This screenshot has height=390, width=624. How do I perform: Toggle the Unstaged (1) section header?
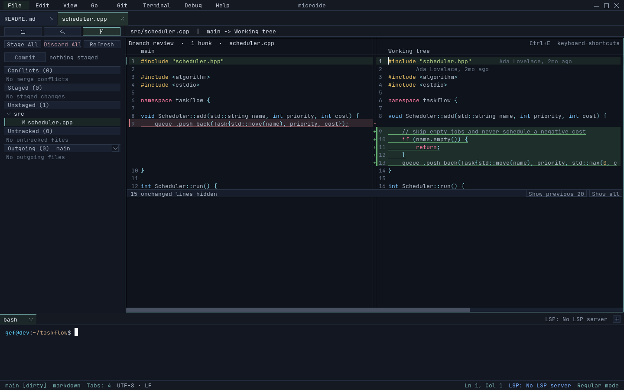[62, 105]
